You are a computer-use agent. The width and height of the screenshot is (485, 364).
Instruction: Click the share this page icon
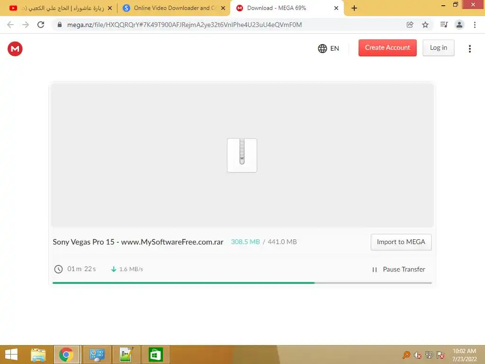(x=410, y=25)
